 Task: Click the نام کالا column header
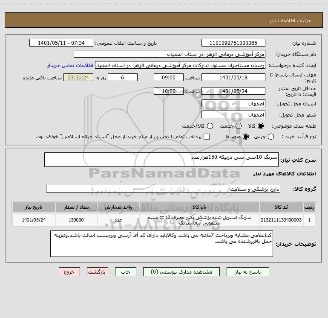(x=199, y=207)
